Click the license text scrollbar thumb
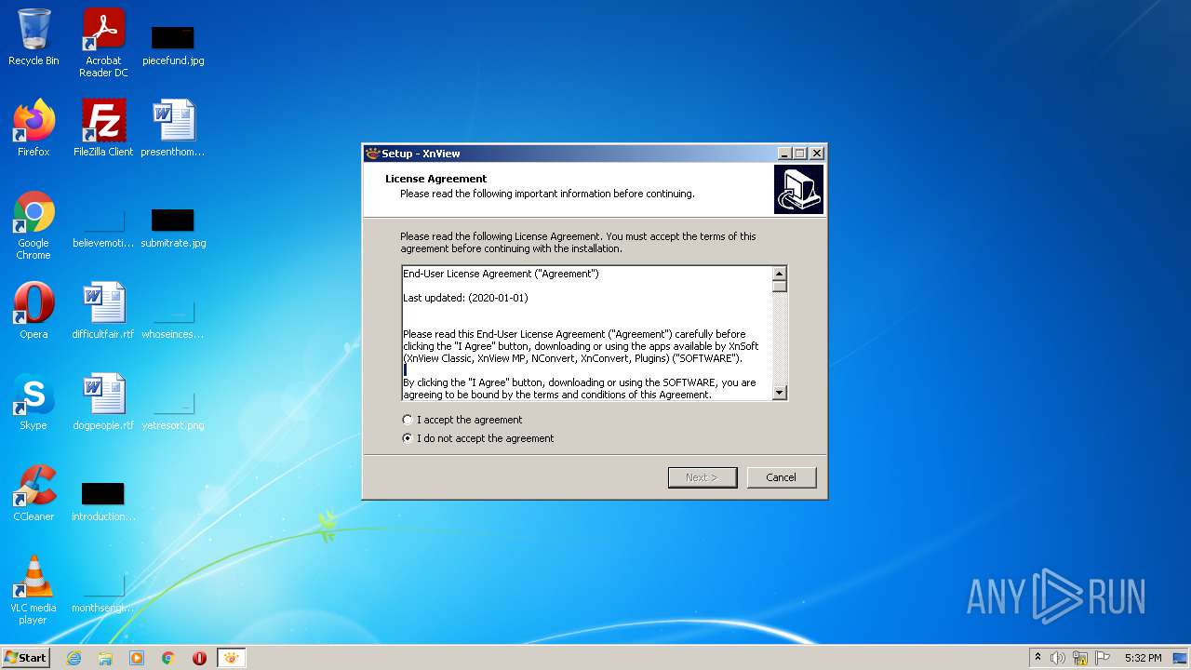The height and width of the screenshot is (670, 1191). 780,287
